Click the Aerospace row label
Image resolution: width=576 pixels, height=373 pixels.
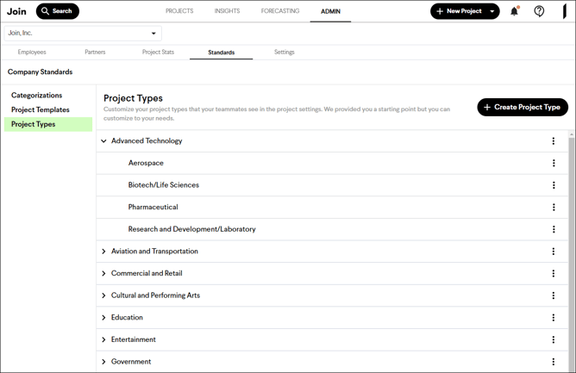click(x=146, y=163)
